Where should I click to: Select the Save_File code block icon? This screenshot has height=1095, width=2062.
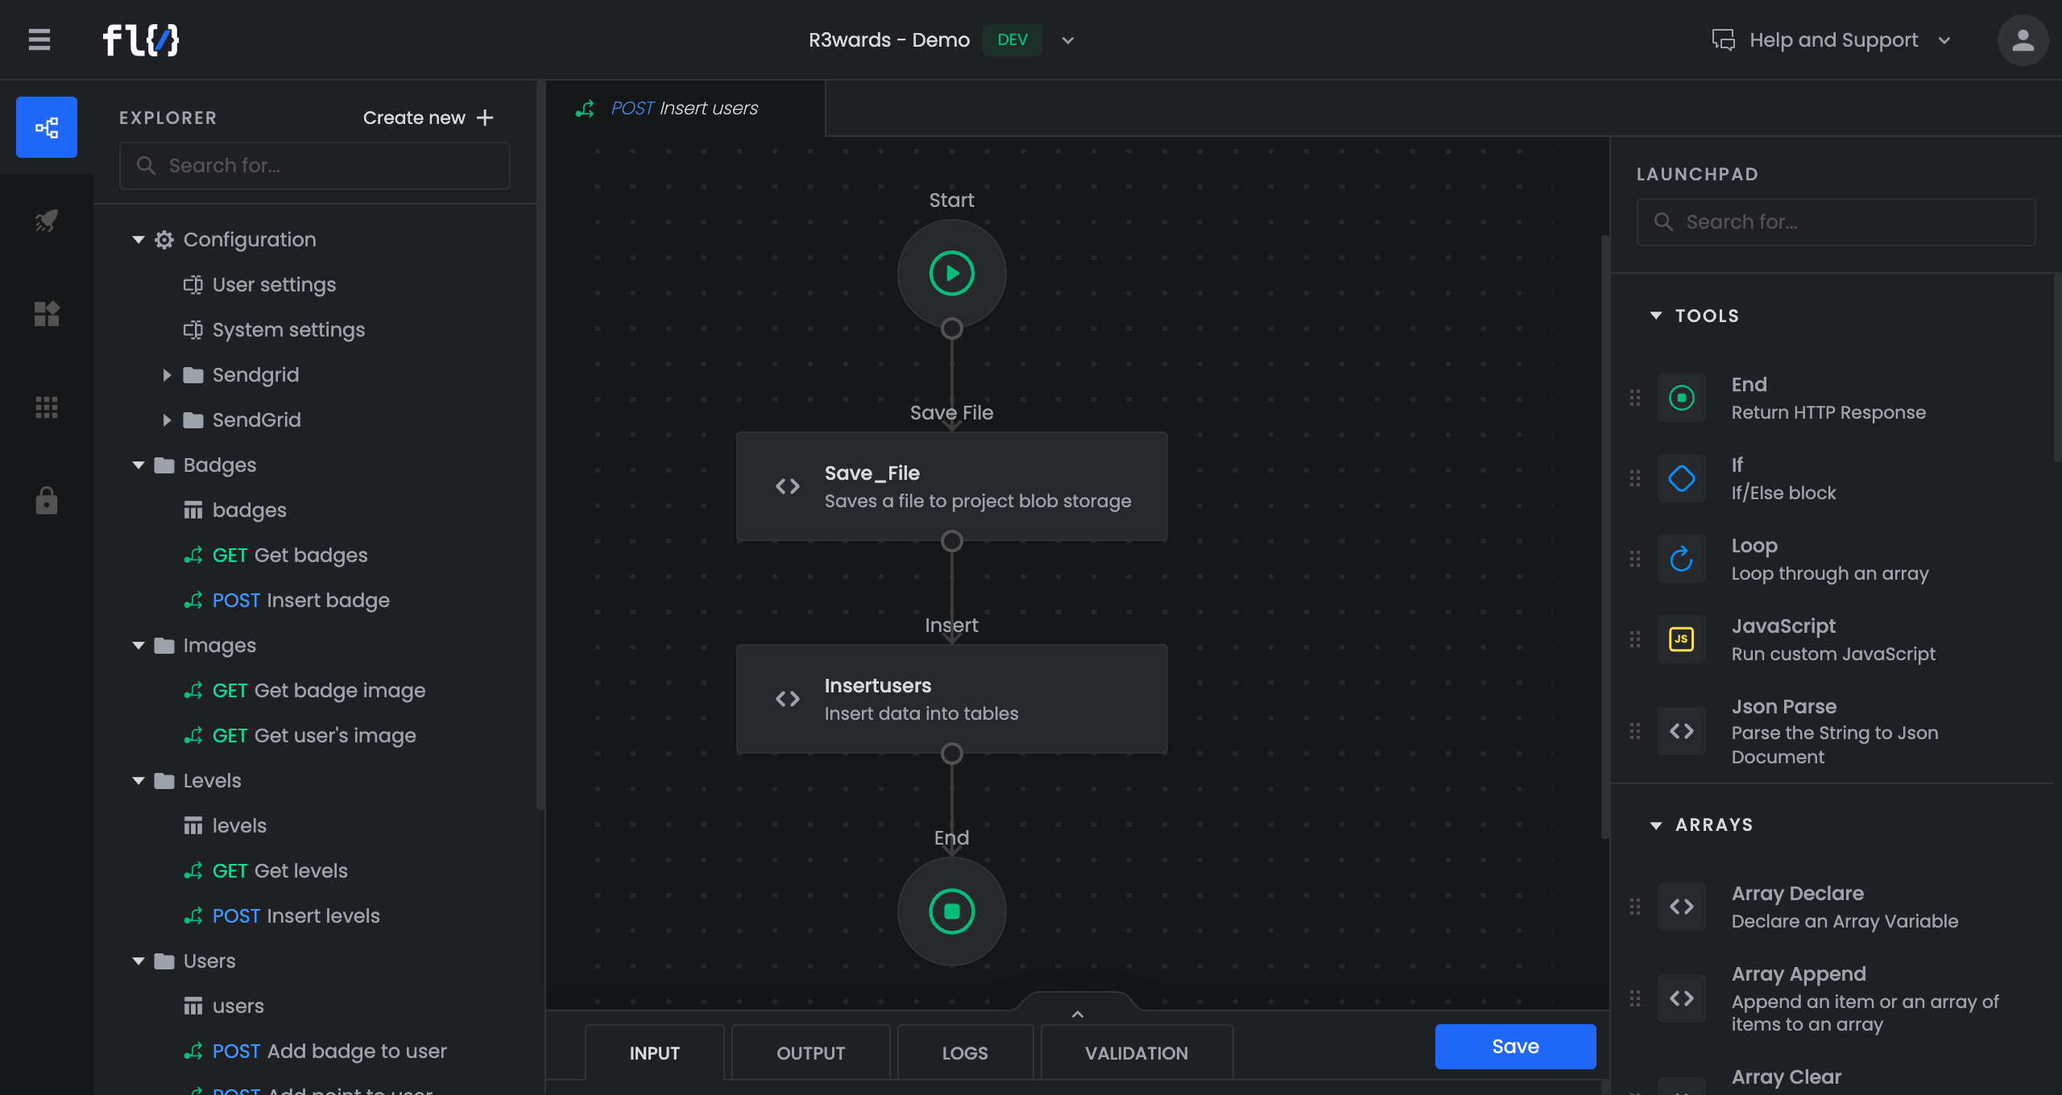pyautogui.click(x=788, y=486)
